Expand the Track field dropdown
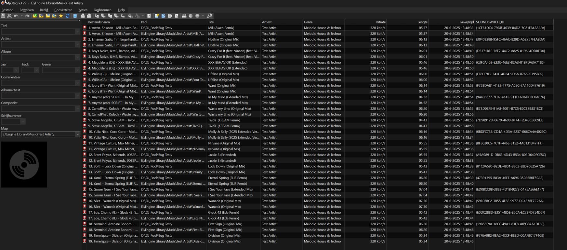This screenshot has height=250, width=567. 36,70
